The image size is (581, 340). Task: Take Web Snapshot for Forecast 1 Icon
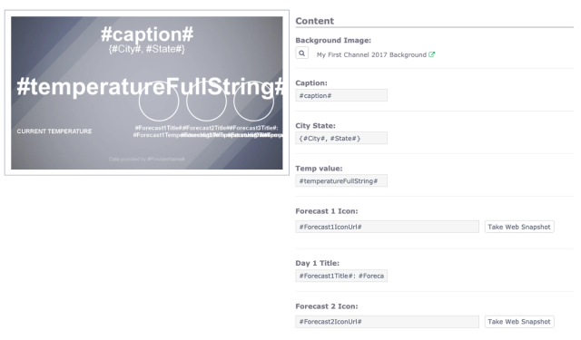(519, 227)
